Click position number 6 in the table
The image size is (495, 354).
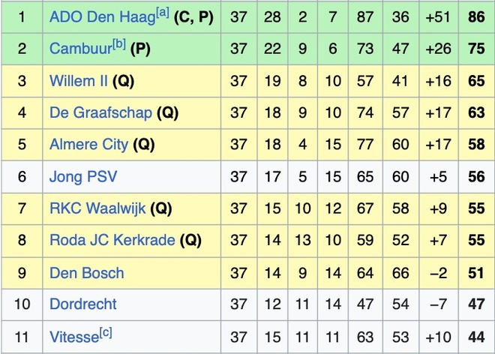[22, 176]
